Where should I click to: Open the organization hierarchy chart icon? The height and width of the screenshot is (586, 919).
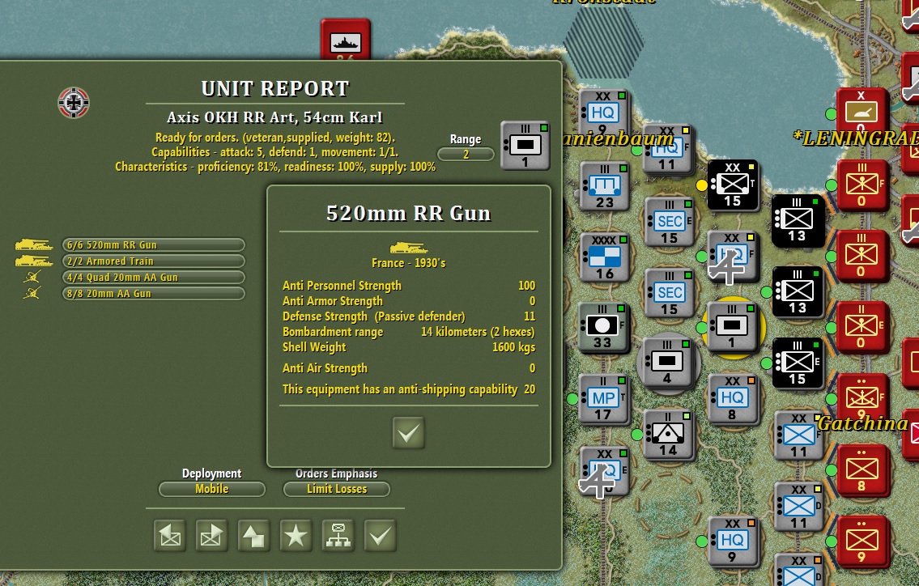pyautogui.click(x=338, y=536)
